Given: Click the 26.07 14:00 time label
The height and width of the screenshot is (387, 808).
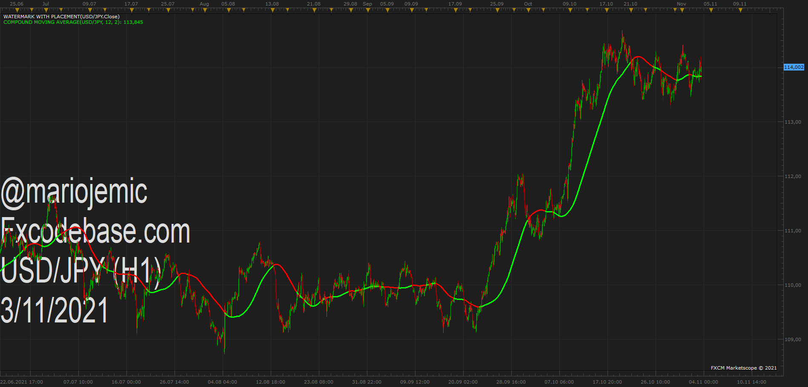Looking at the screenshot, I should pyautogui.click(x=174, y=382).
